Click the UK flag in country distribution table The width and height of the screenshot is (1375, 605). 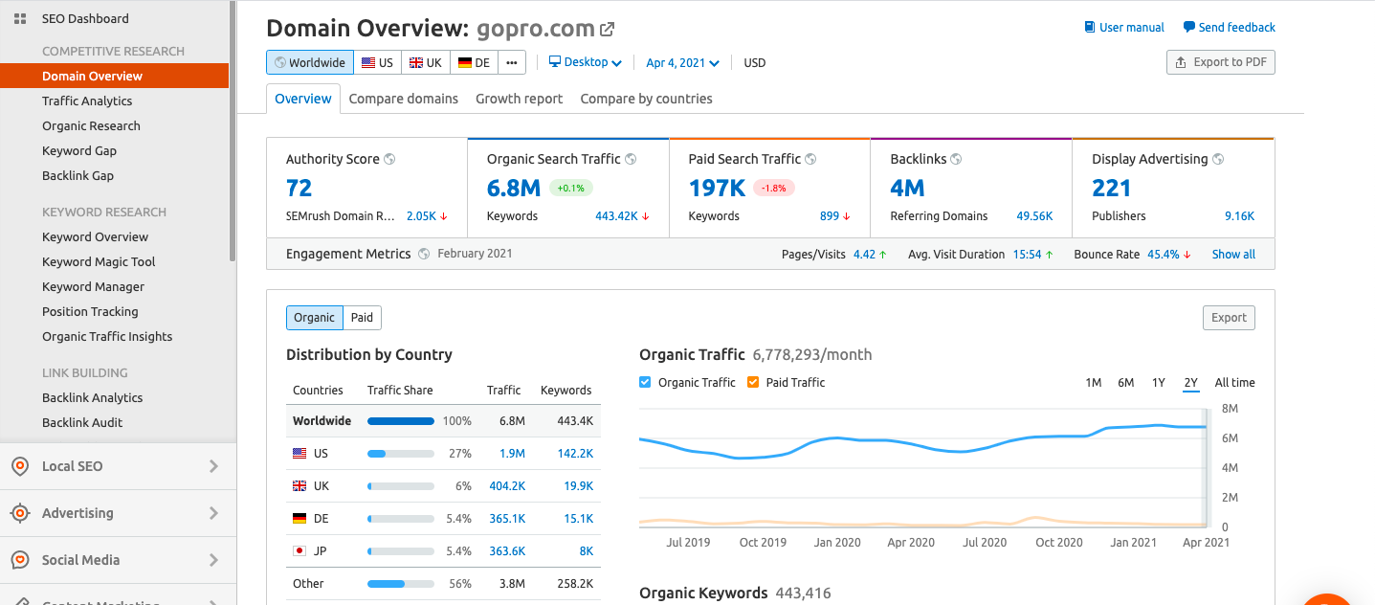(299, 486)
